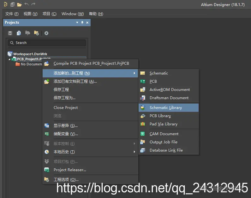Click the Draftsman Document icon
Screen dimensions: 251x198
pyautogui.click(x=143, y=98)
